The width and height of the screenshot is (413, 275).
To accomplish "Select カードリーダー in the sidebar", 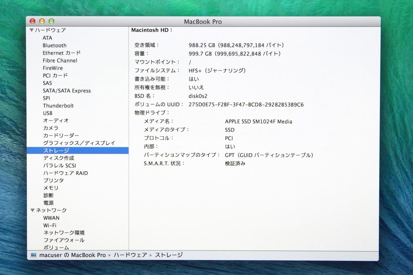I will 61,136.
